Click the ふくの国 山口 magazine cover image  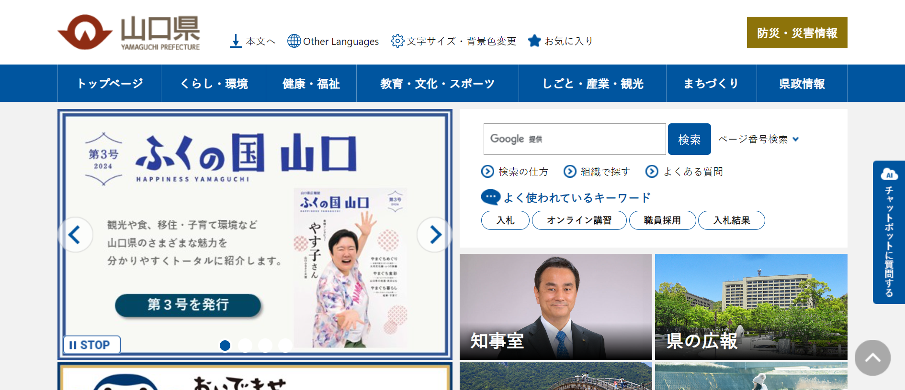(351, 268)
